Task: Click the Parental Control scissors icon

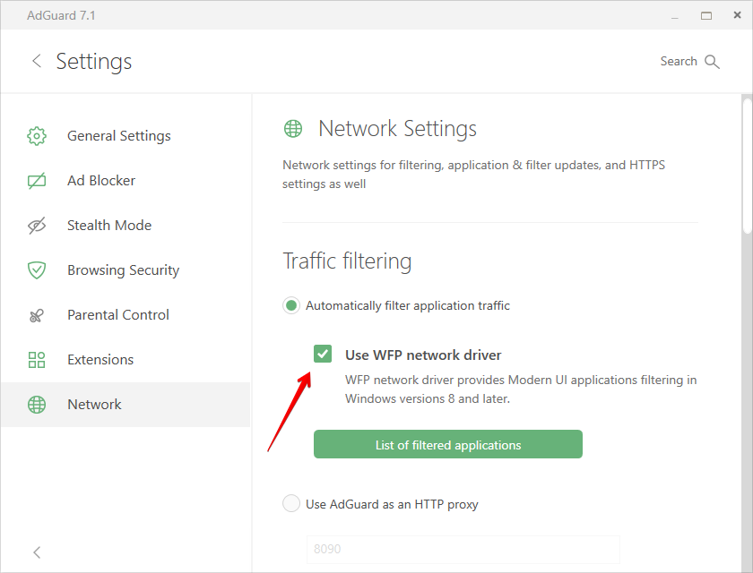Action: point(37,315)
